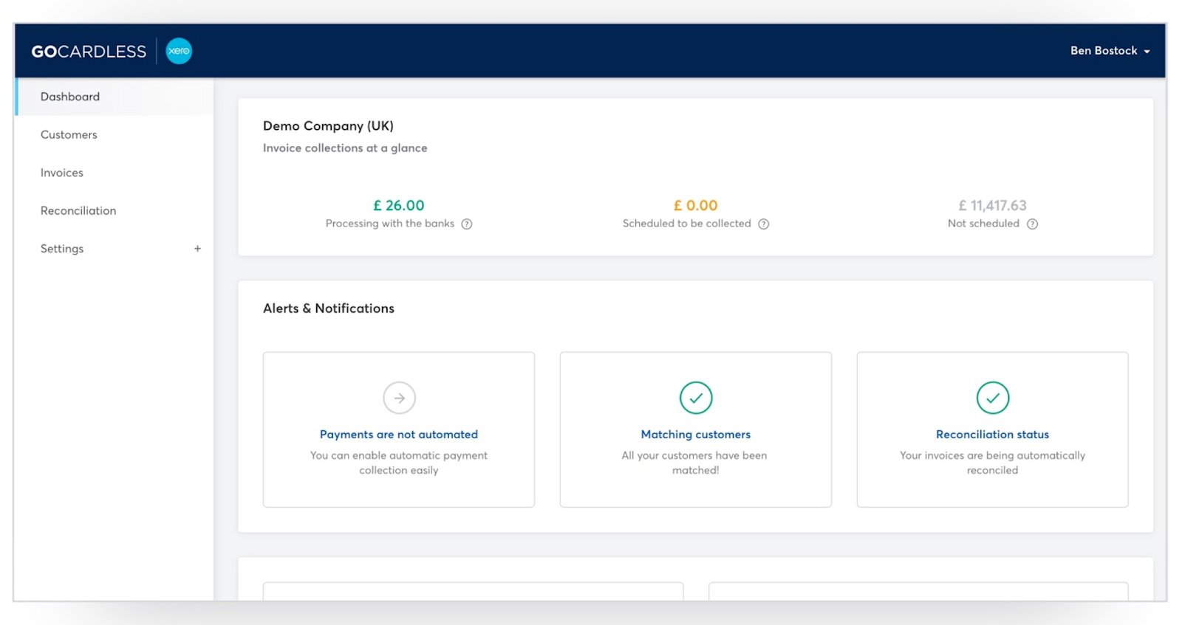The width and height of the screenshot is (1182, 625).
Task: Click 'You can enable automatic payment collection easily'
Action: pos(399,463)
